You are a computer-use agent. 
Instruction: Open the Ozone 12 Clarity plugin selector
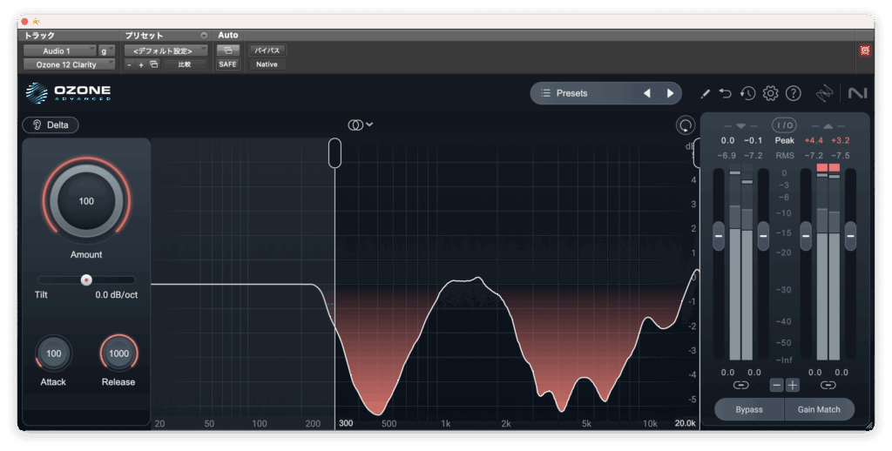[x=69, y=64]
